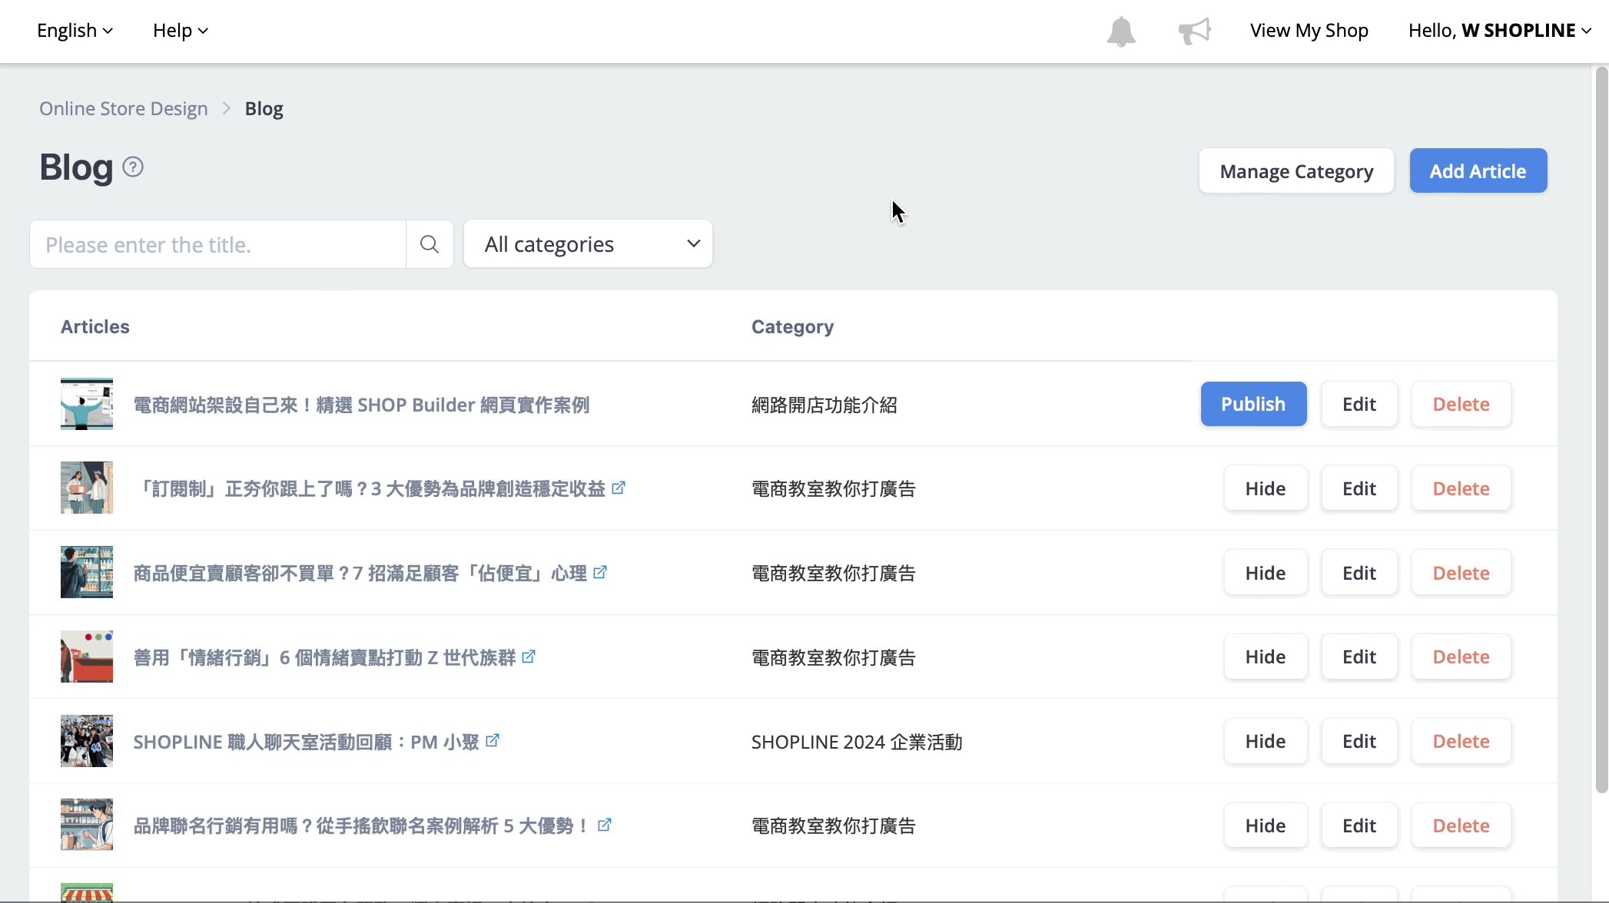Delete the 商品便宜賣顧客卻不買單 article
Screen dimensions: 1609x903
pyautogui.click(x=1461, y=573)
